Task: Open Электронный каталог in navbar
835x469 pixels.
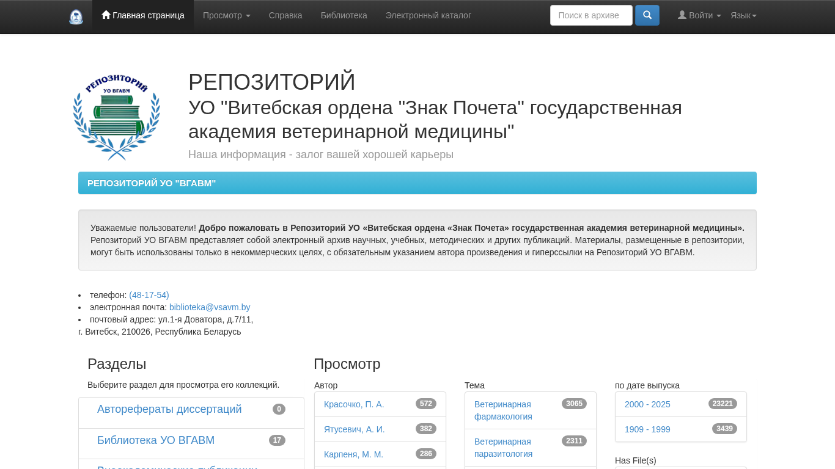Action: pyautogui.click(x=428, y=15)
